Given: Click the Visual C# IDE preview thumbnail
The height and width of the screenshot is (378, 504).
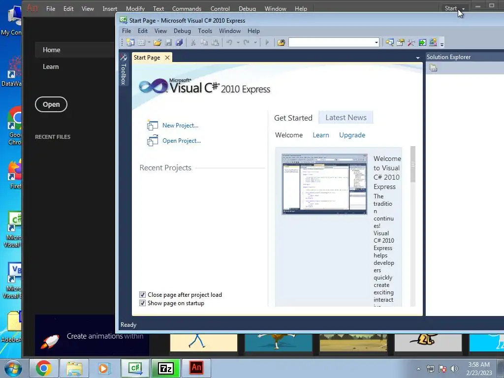Looking at the screenshot, I should point(324,184).
